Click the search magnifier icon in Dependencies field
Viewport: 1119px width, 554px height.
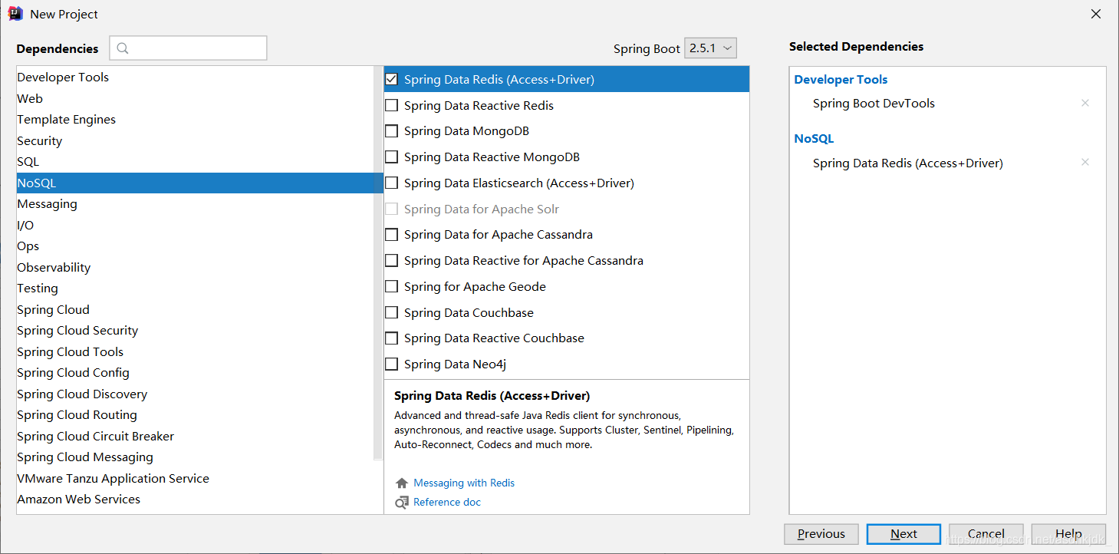click(123, 48)
